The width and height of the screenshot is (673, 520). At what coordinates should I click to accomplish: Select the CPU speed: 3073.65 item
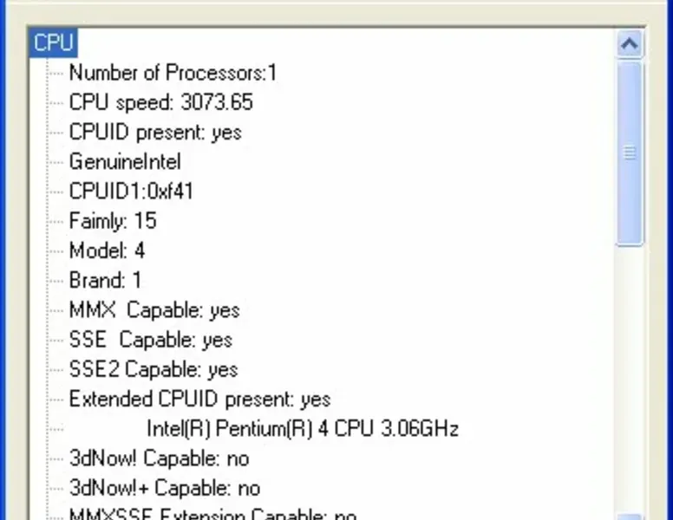pyautogui.click(x=160, y=102)
